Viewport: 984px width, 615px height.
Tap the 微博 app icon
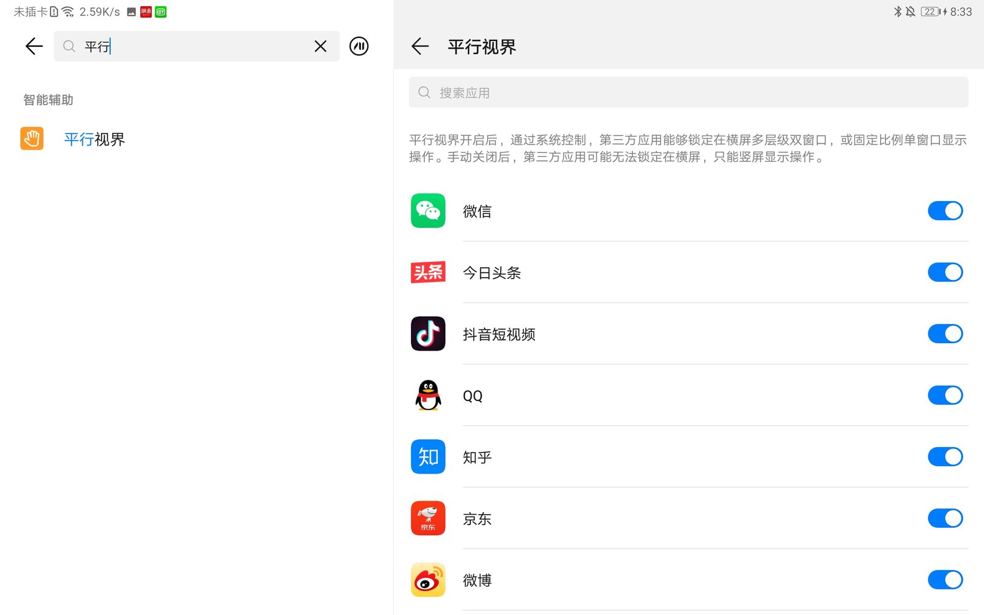428,580
